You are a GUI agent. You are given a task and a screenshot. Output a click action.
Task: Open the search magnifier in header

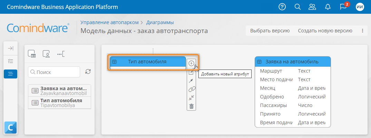[297, 7]
